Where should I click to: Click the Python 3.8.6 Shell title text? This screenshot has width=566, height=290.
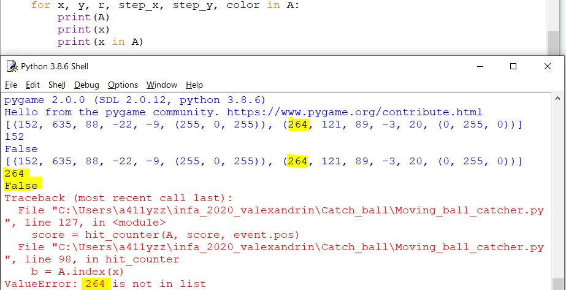[55, 66]
